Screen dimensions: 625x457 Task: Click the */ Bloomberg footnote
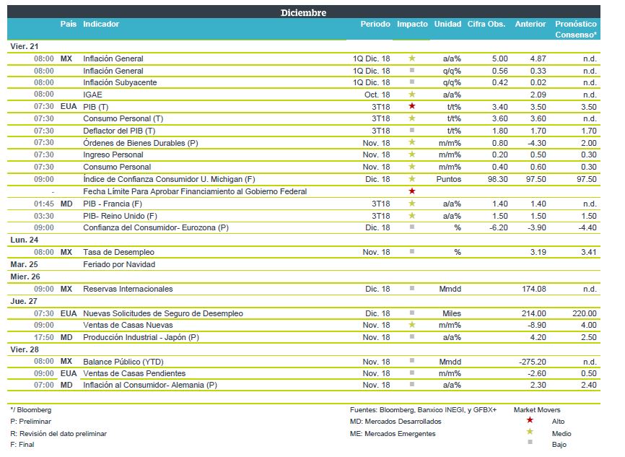[x=31, y=409]
